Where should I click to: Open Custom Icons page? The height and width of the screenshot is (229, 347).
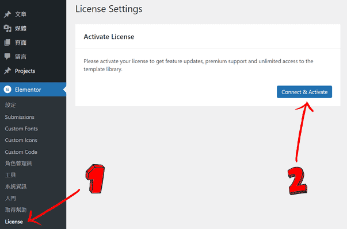pos(21,140)
